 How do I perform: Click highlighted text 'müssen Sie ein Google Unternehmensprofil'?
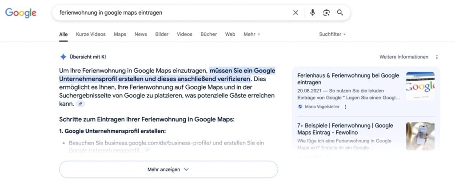click(167, 75)
